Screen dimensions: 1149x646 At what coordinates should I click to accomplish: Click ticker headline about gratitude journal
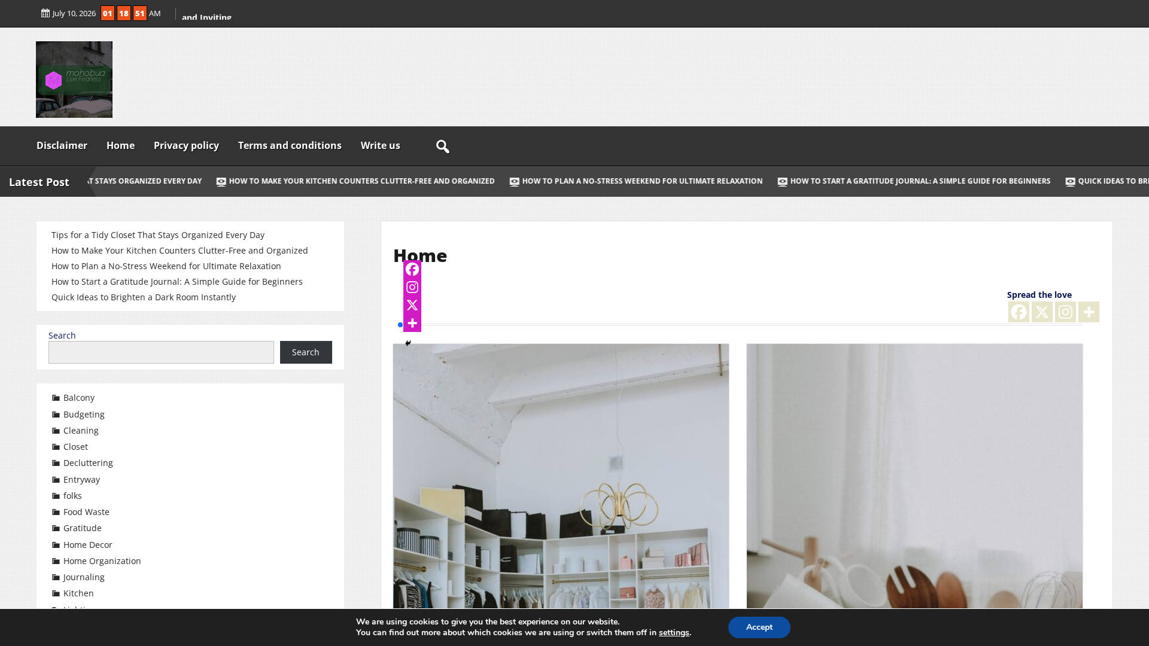[x=914, y=181]
